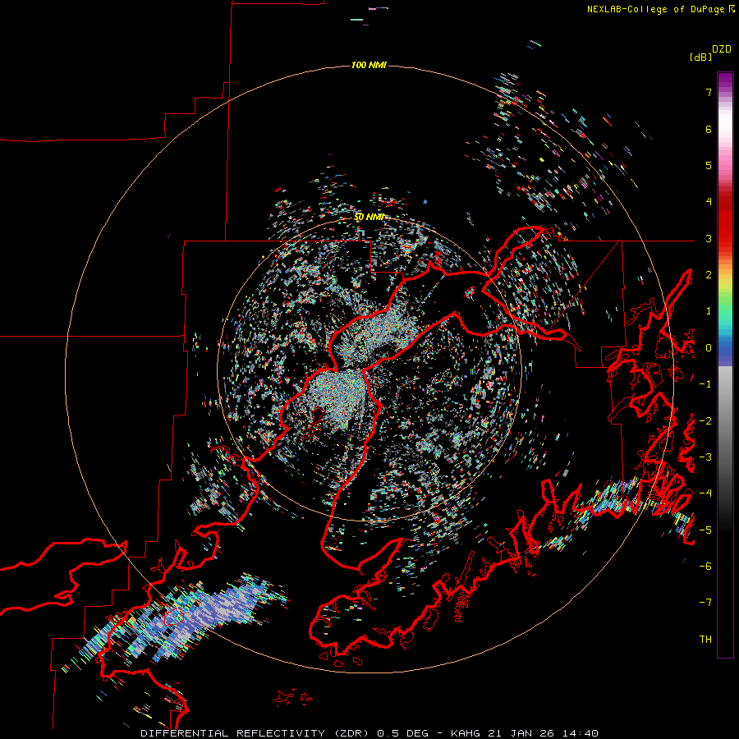Click the KAHG radar site identifier
This screenshot has width=739, height=739.
pyautogui.click(x=466, y=733)
